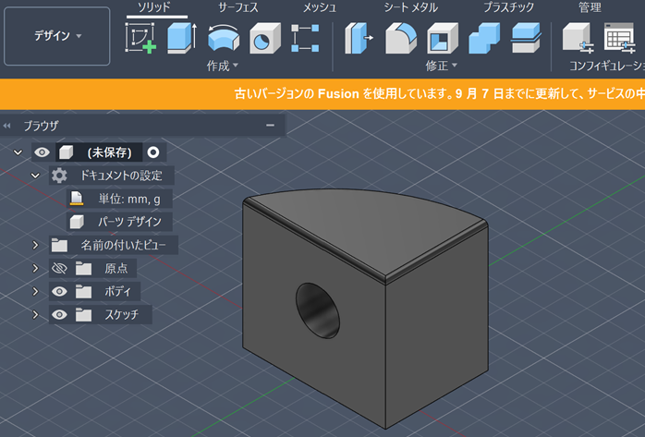This screenshot has height=437, width=645.
Task: Open the デザイン workspace dropdown
Action: click(57, 36)
